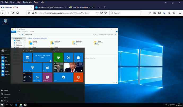Launch Calculator from most used list
The width and height of the screenshot is (183, 107).
click(x=6, y=75)
